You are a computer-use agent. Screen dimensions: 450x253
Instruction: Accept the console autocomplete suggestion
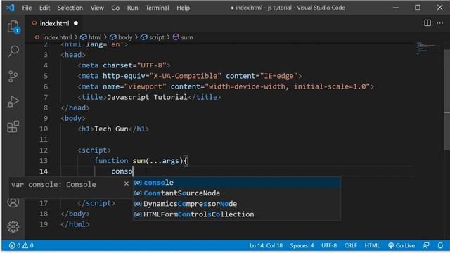tap(237, 183)
